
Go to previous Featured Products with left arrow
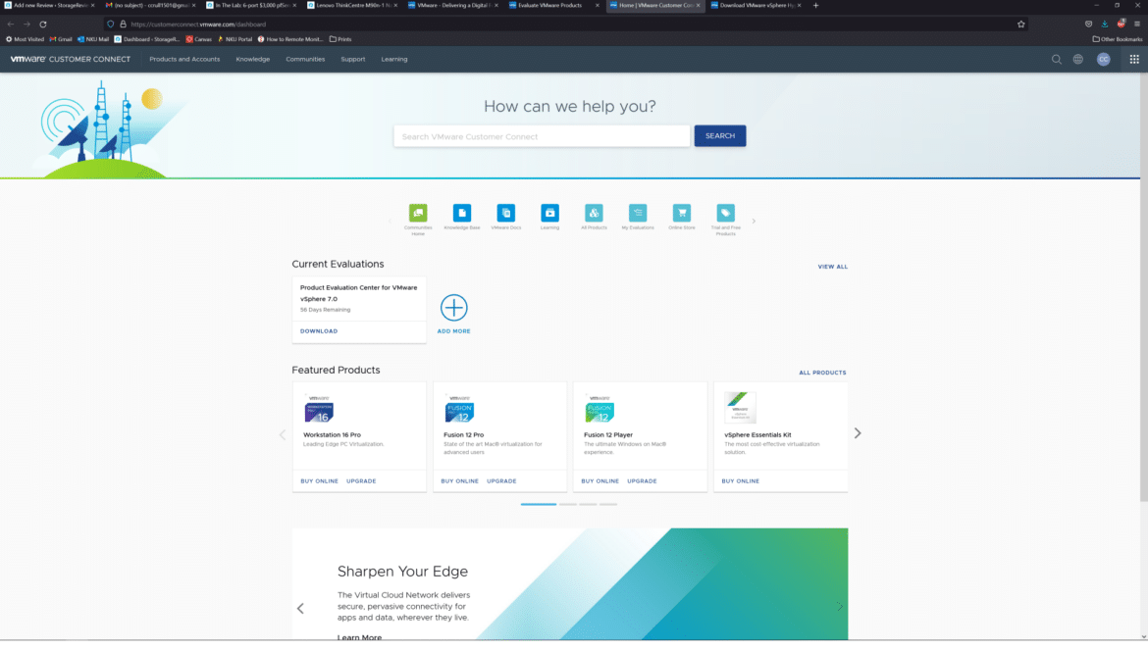[283, 434]
